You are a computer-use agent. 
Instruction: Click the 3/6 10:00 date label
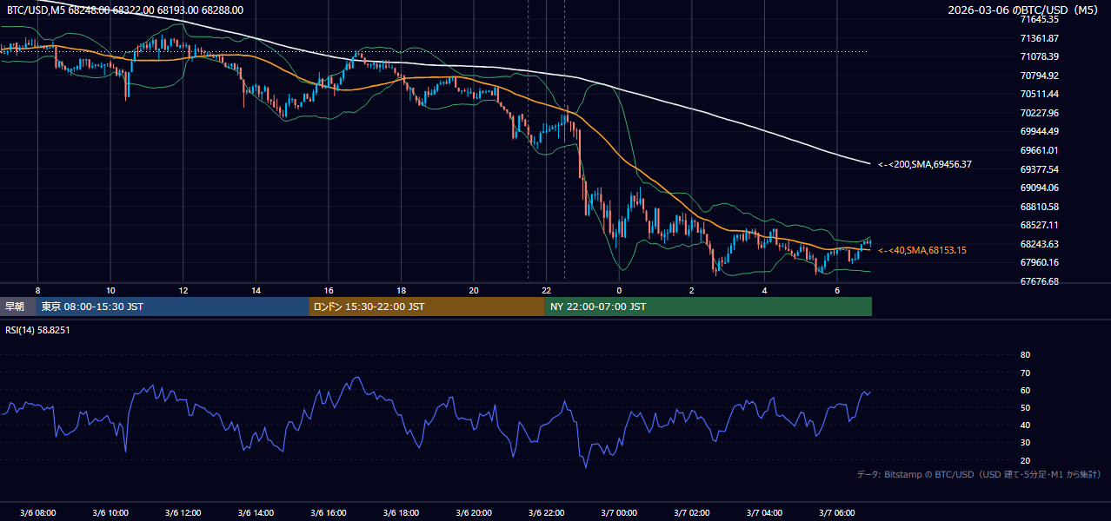(110, 512)
